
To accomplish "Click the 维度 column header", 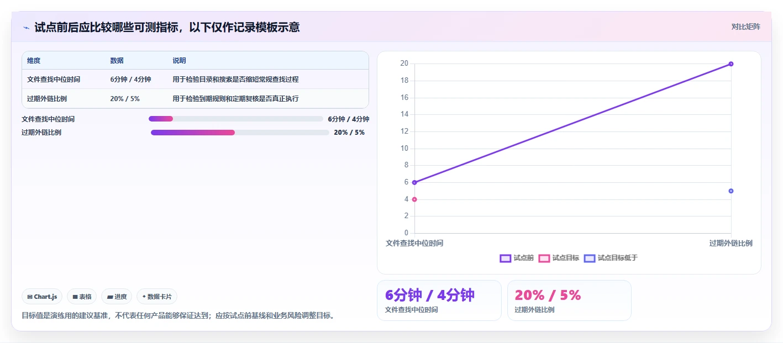I will [x=34, y=61].
